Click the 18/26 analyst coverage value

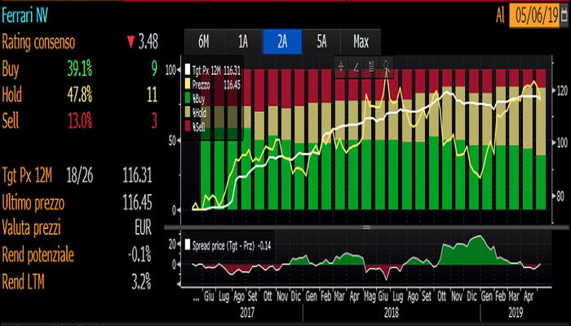pos(80,176)
